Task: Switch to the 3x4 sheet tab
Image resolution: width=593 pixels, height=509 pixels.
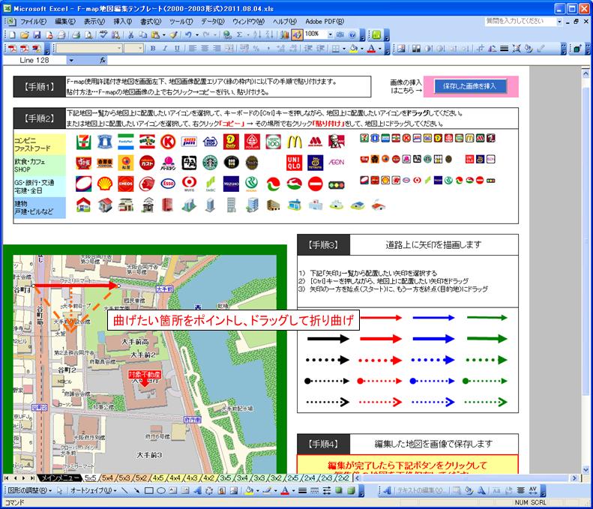Action: pos(242,478)
